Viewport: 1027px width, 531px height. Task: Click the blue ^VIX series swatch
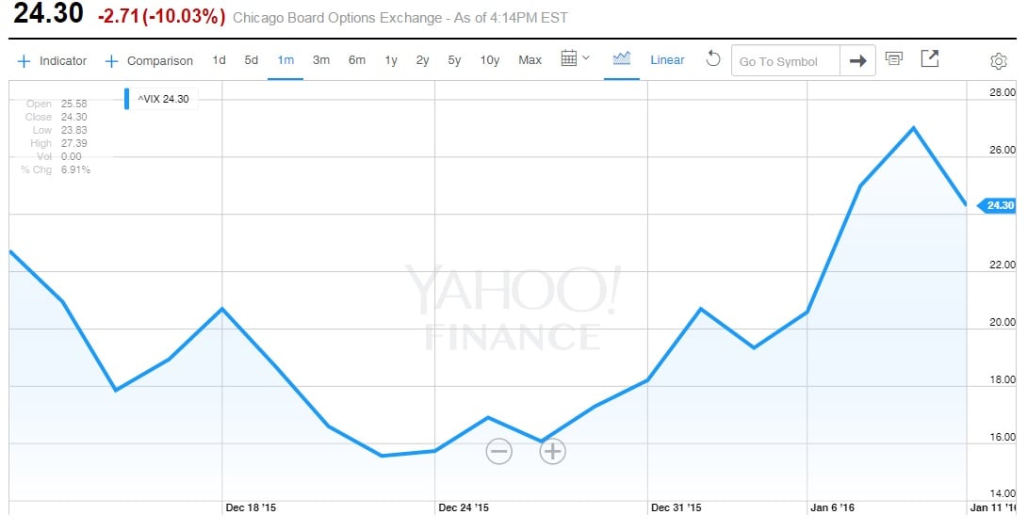coord(127,100)
